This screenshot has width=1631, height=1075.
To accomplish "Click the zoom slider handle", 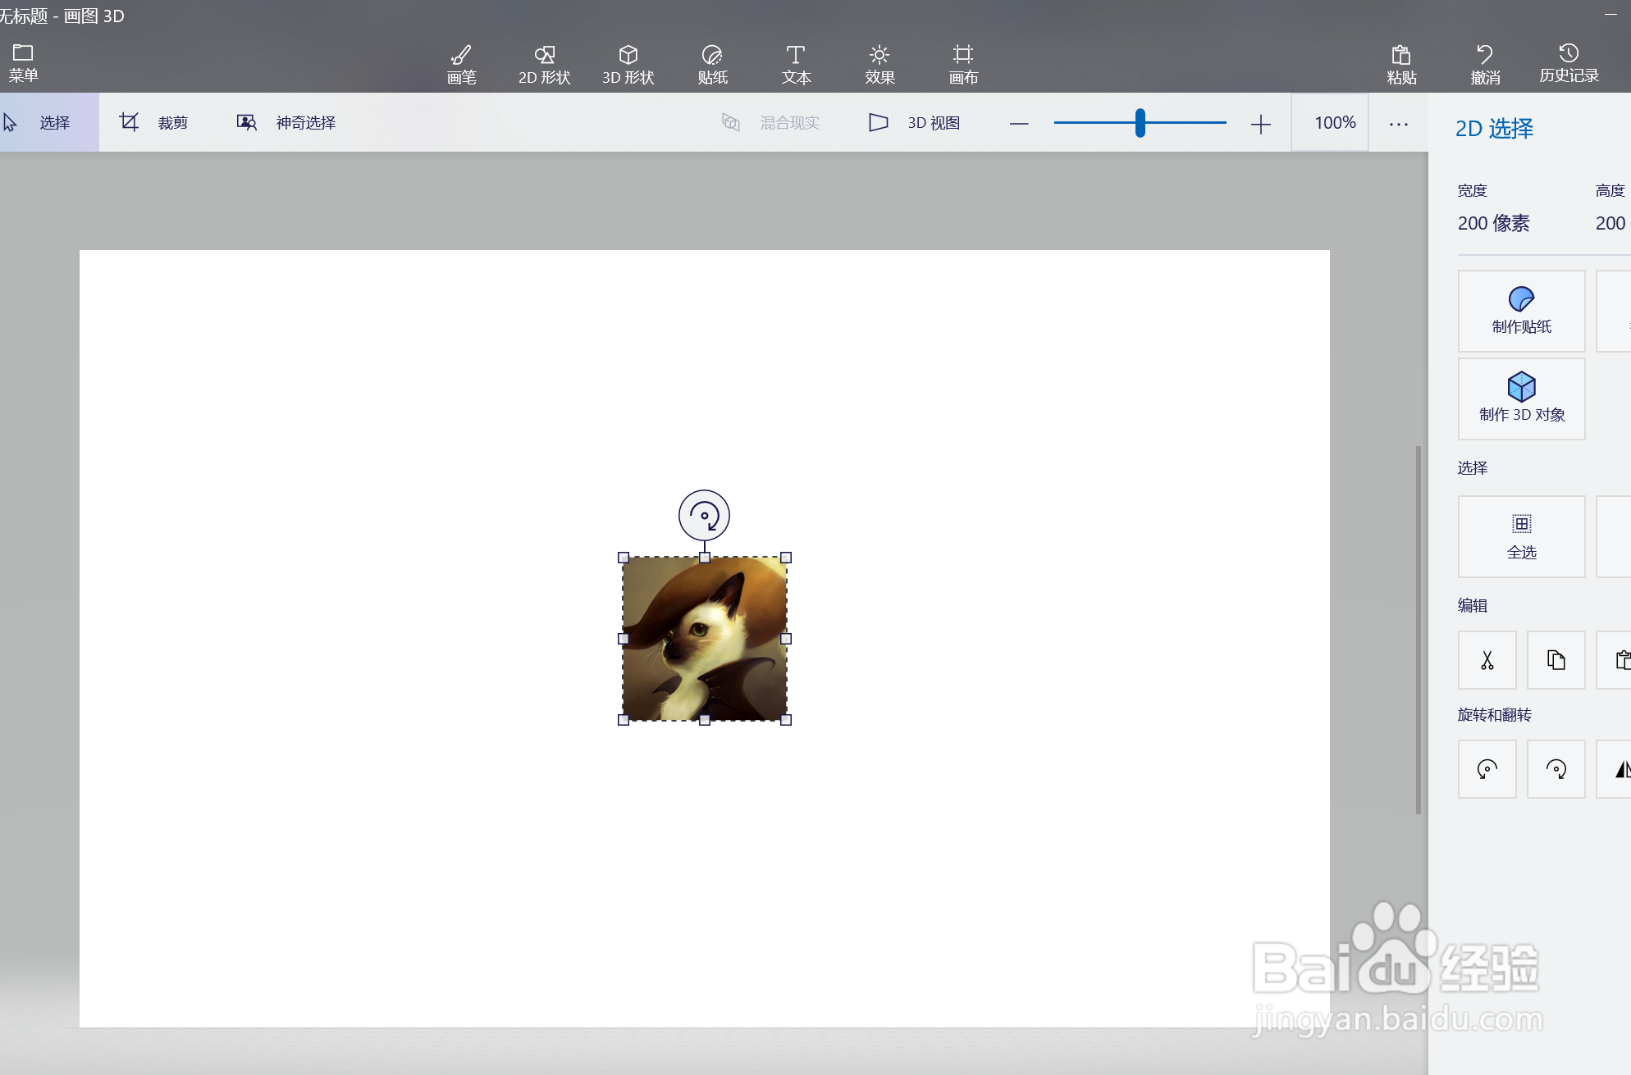I will [1140, 123].
